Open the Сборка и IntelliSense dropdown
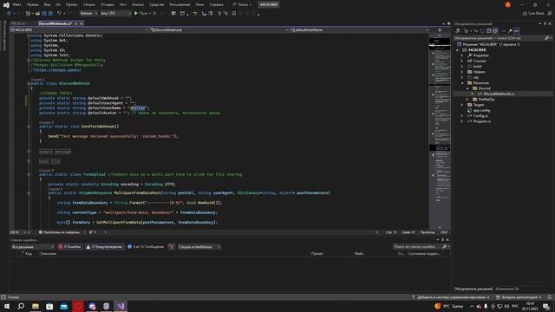Viewport: 555px width, 312px height. 199,247
